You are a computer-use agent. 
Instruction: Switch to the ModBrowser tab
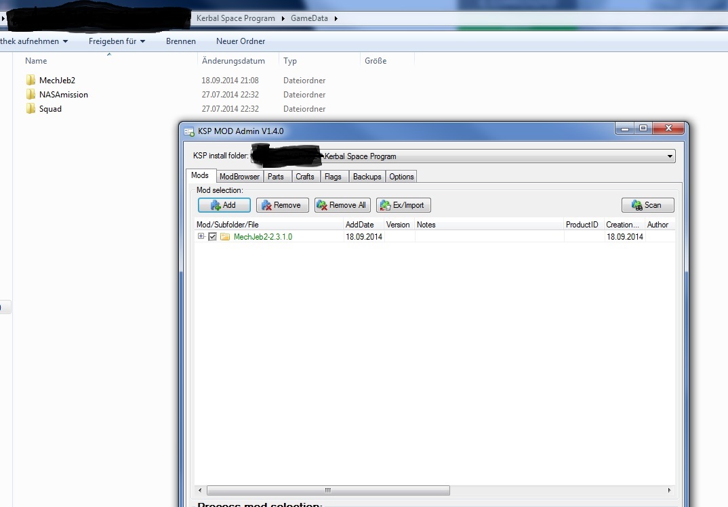[239, 177]
